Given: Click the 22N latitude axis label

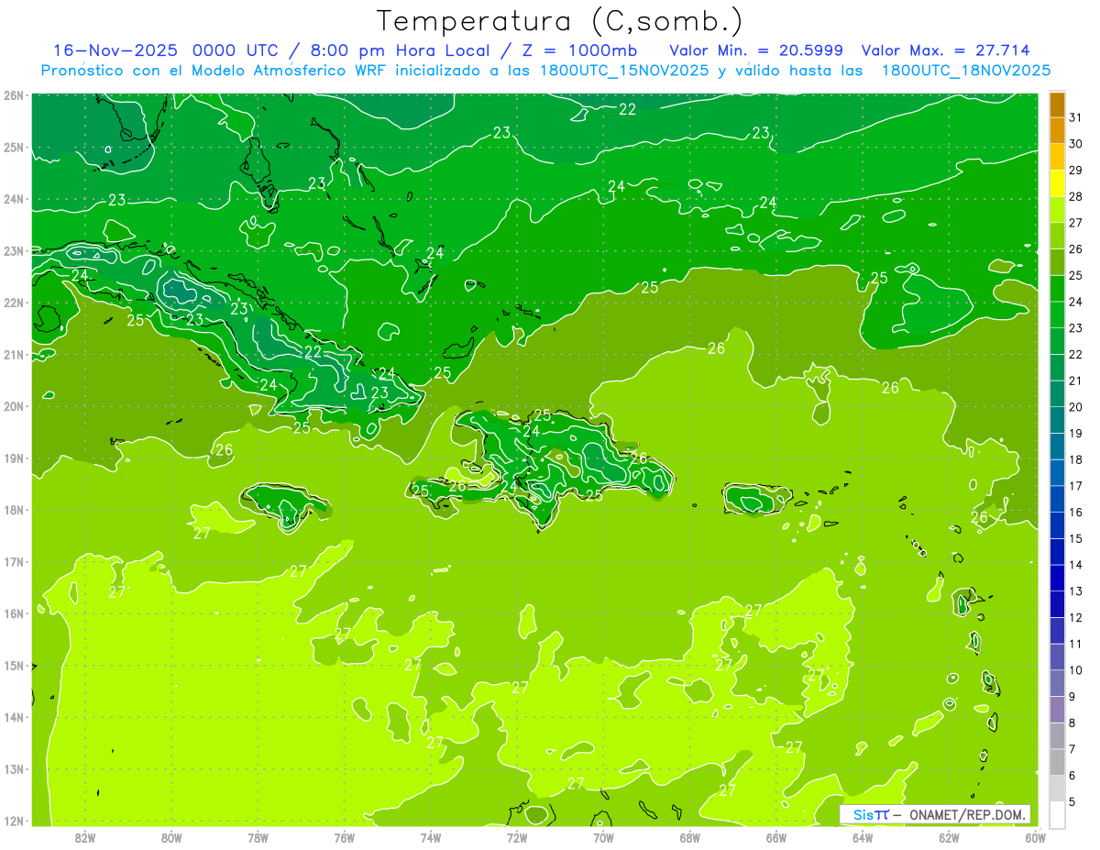Looking at the screenshot, I should click(14, 303).
